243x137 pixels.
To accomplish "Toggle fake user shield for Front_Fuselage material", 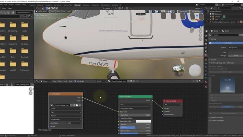I will coord(128,81).
